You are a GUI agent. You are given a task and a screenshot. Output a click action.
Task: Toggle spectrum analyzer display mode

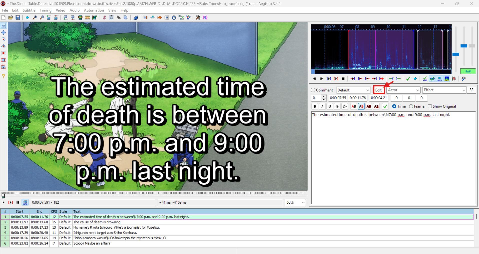[x=447, y=79]
